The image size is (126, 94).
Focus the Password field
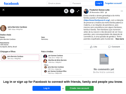(82, 4)
